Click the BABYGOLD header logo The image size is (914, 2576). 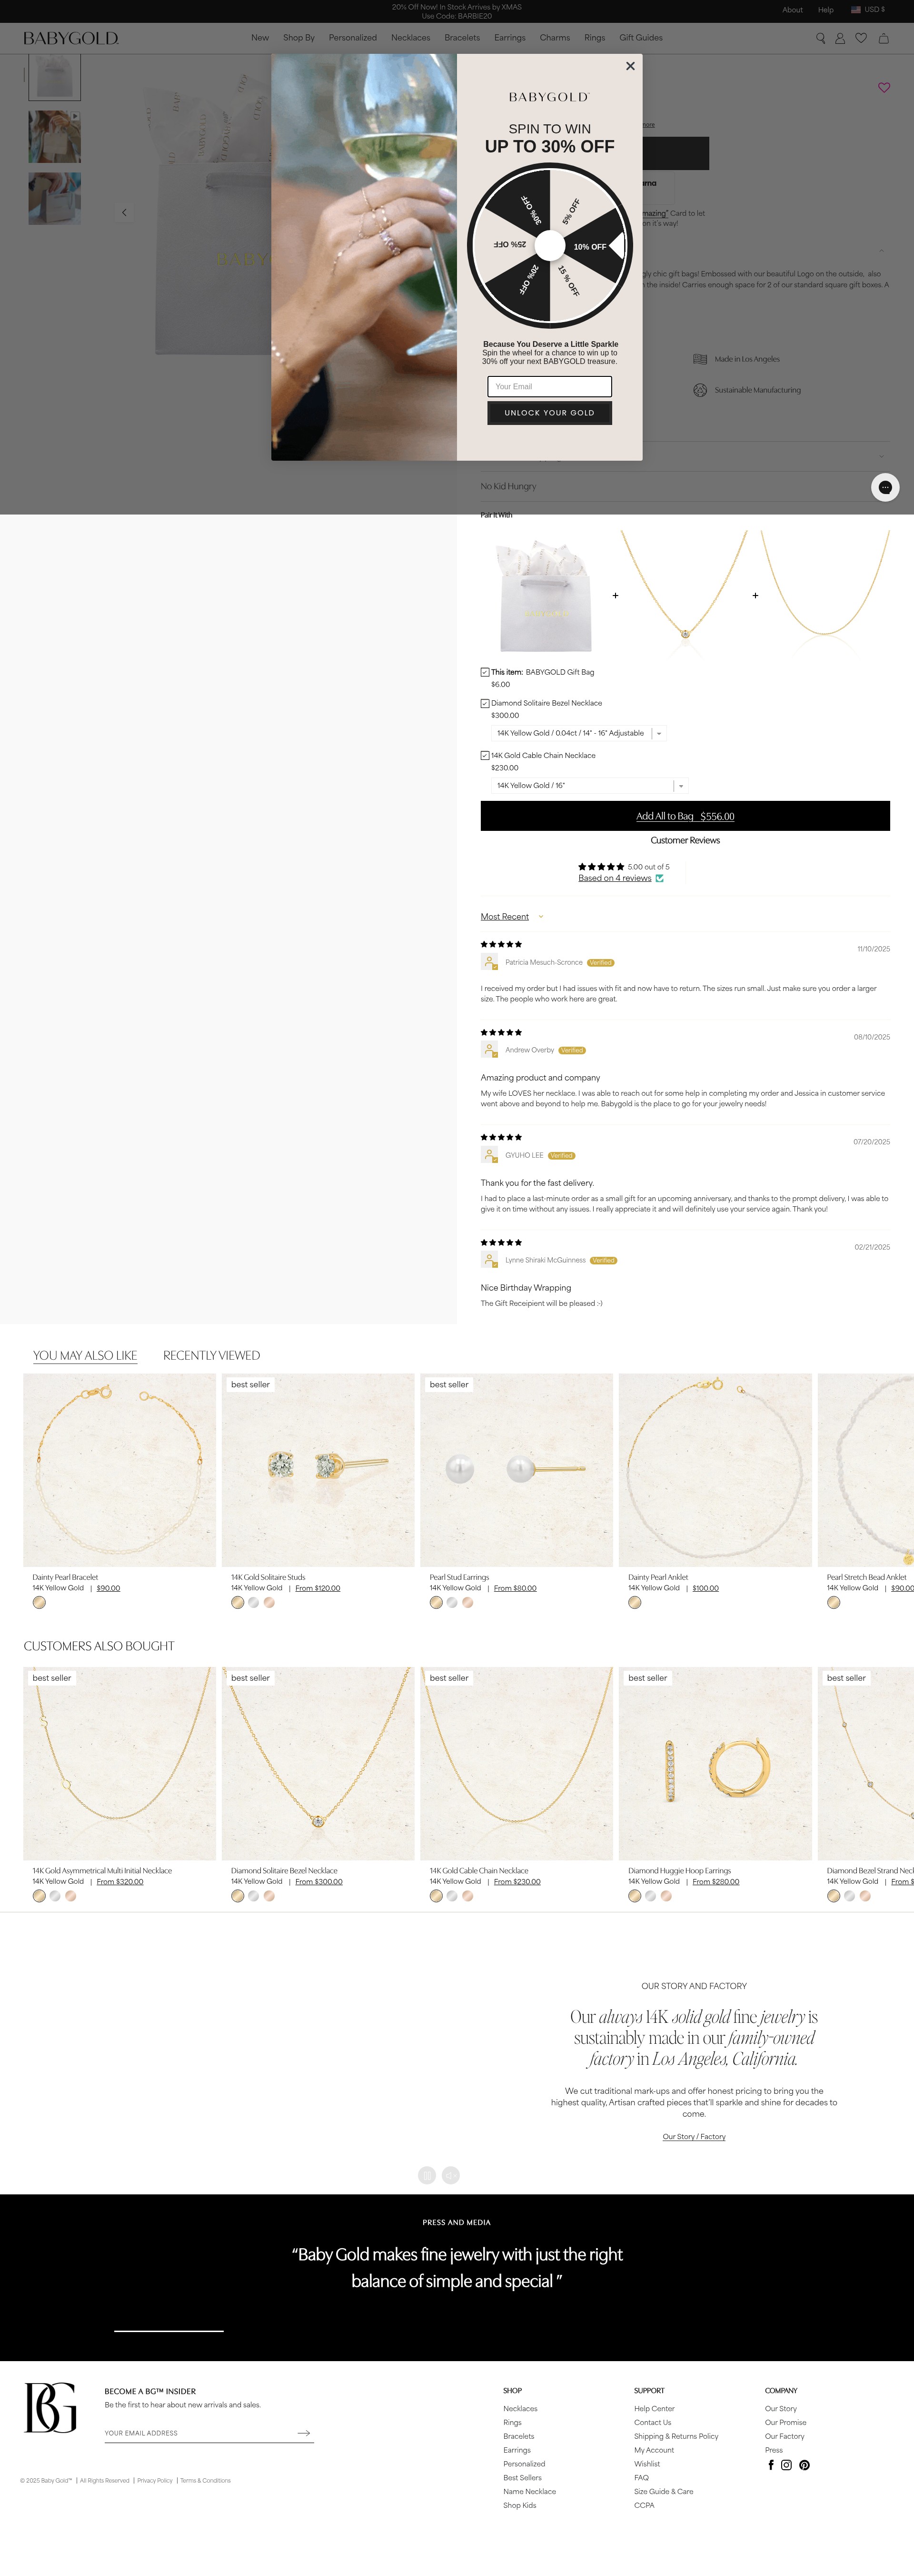(x=71, y=38)
